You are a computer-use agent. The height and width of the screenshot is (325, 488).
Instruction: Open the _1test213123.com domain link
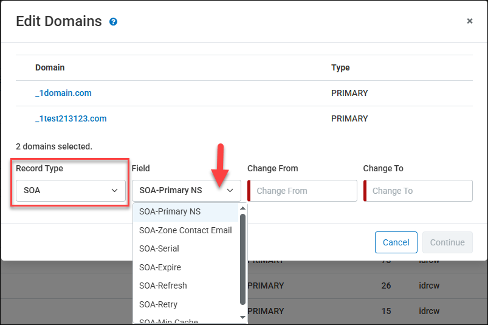coord(71,118)
